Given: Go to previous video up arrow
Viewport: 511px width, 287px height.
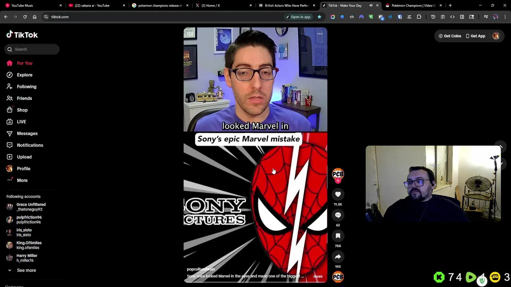Looking at the screenshot, I should 500,147.
